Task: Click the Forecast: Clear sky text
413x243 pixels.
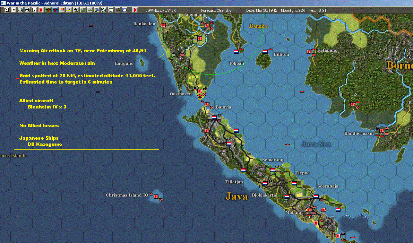Action: (x=216, y=10)
